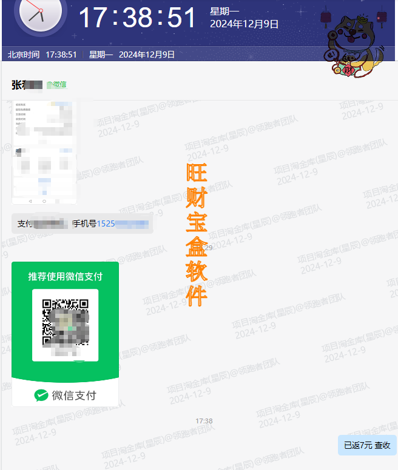Click the green WeChat Pay logo icon
Screen dimensions: 398x470
[41, 396]
